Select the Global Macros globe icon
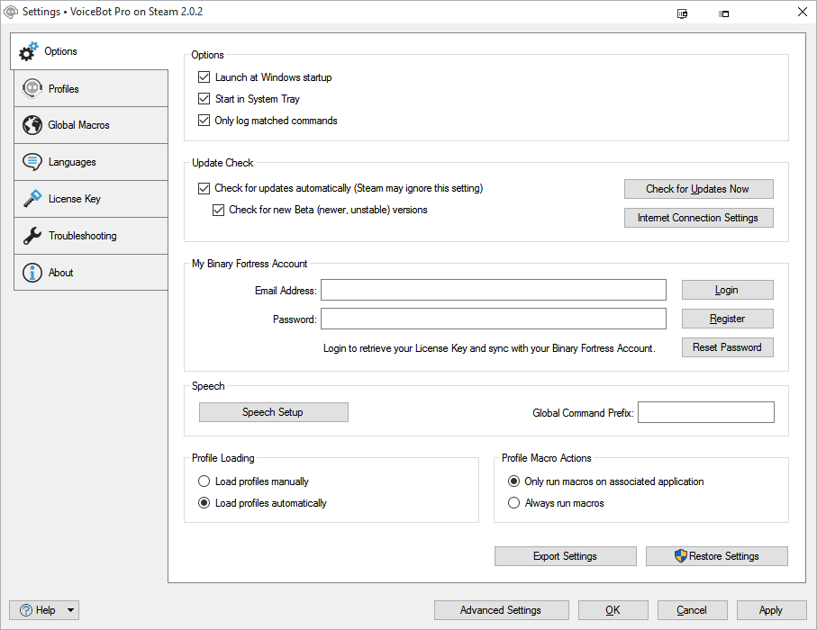The width and height of the screenshot is (817, 630). coord(32,125)
